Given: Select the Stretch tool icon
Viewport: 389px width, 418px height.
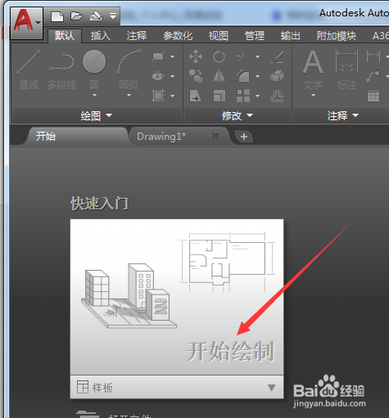Looking at the screenshot, I should coord(196,96).
